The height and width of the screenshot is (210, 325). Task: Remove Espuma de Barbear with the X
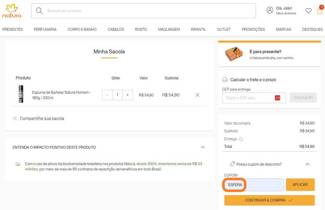tap(197, 95)
